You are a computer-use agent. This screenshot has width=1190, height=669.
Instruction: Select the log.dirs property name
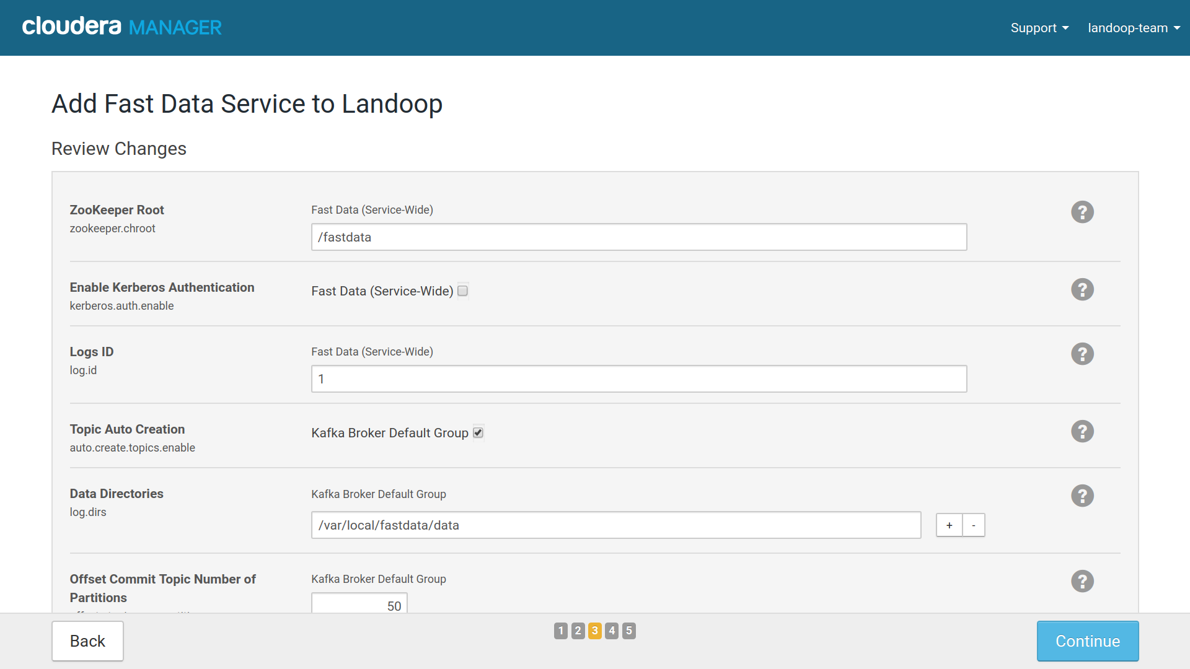(88, 512)
